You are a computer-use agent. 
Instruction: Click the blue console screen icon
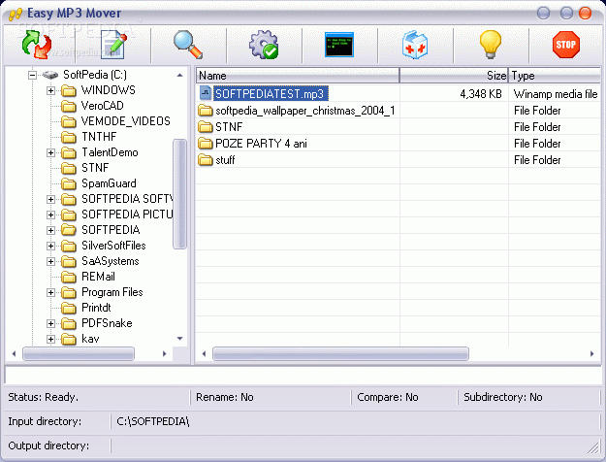point(339,45)
